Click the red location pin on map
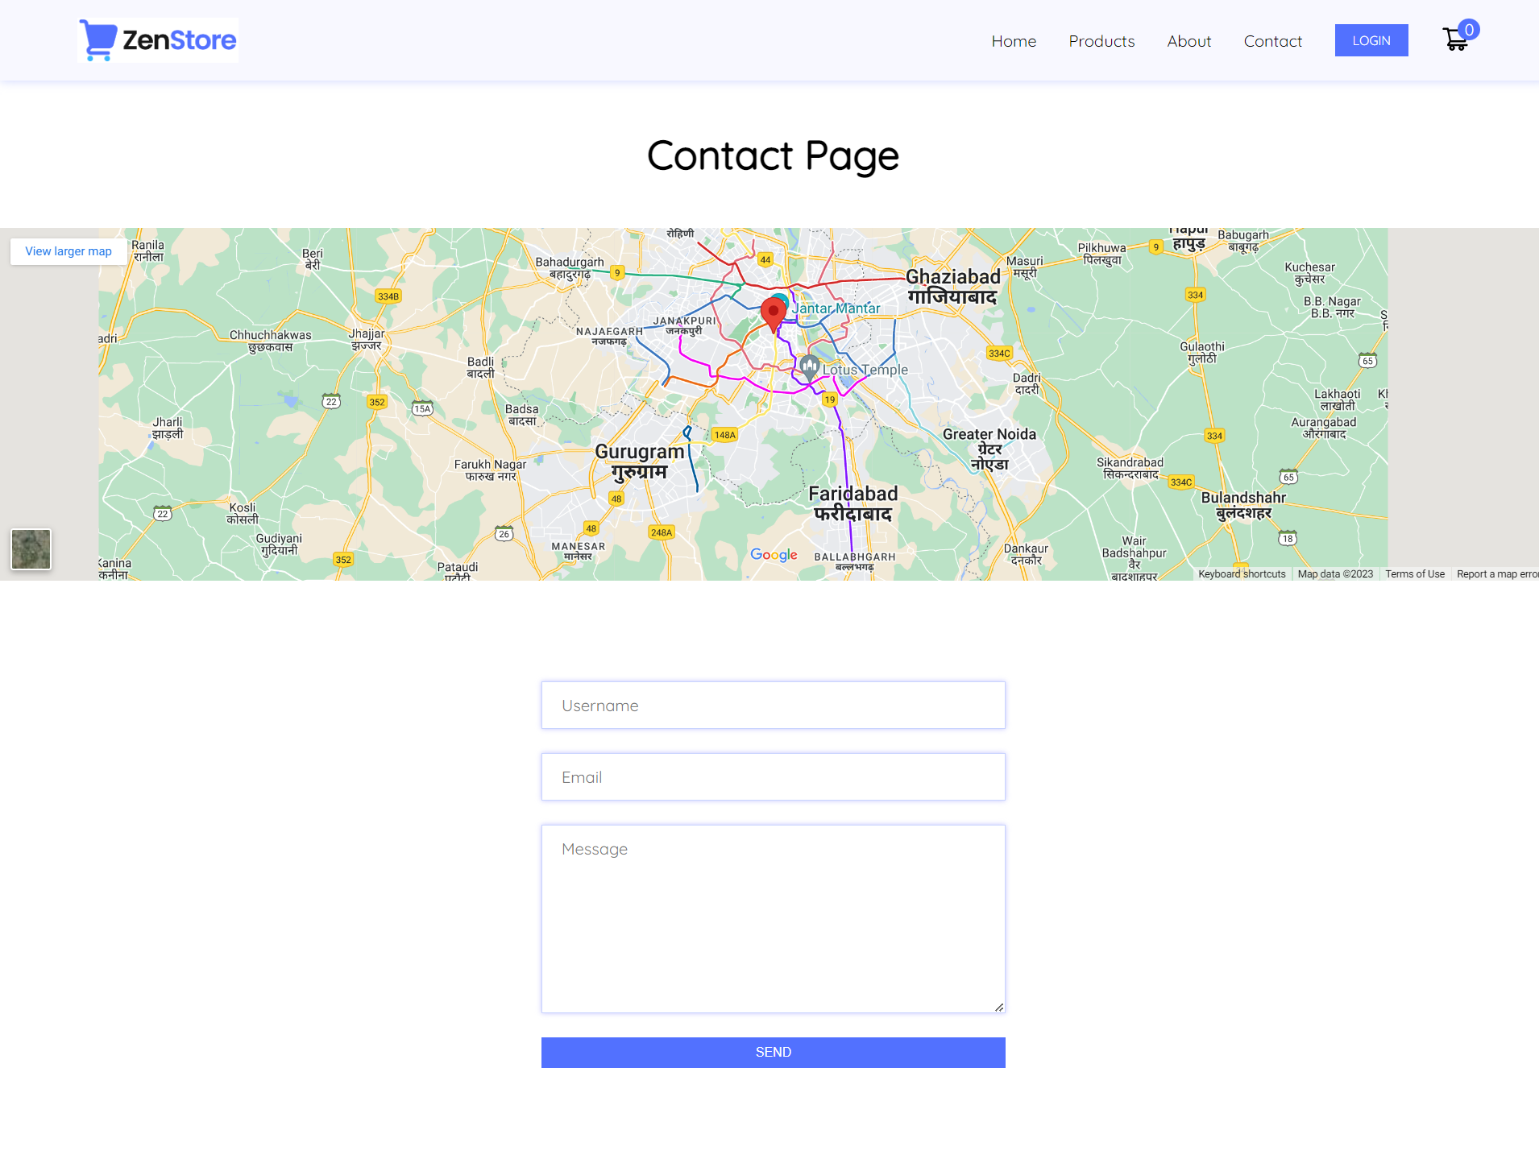 click(x=774, y=314)
